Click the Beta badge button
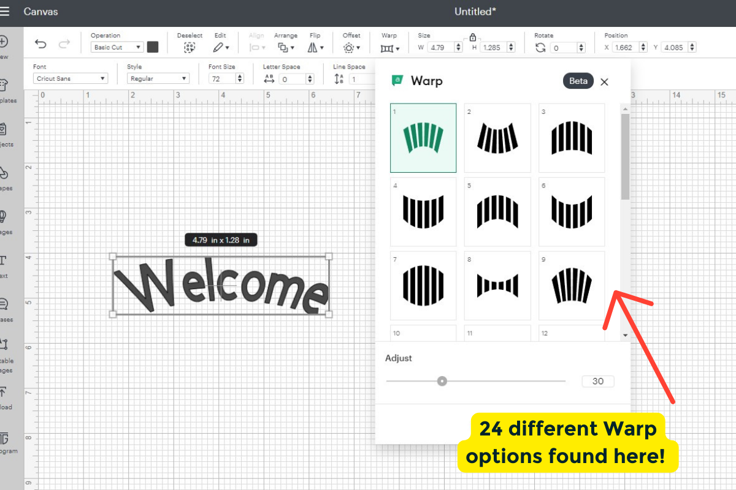Screen dimensions: 736x490 point(578,81)
